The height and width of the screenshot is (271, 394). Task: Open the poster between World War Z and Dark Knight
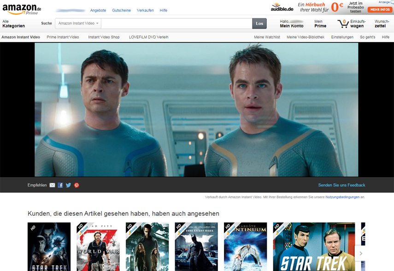(x=147, y=247)
